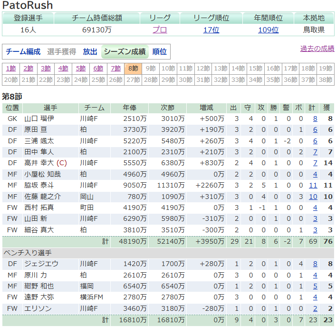Click the 16人 registered players value
The height and width of the screenshot is (327, 336).
pos(28,30)
